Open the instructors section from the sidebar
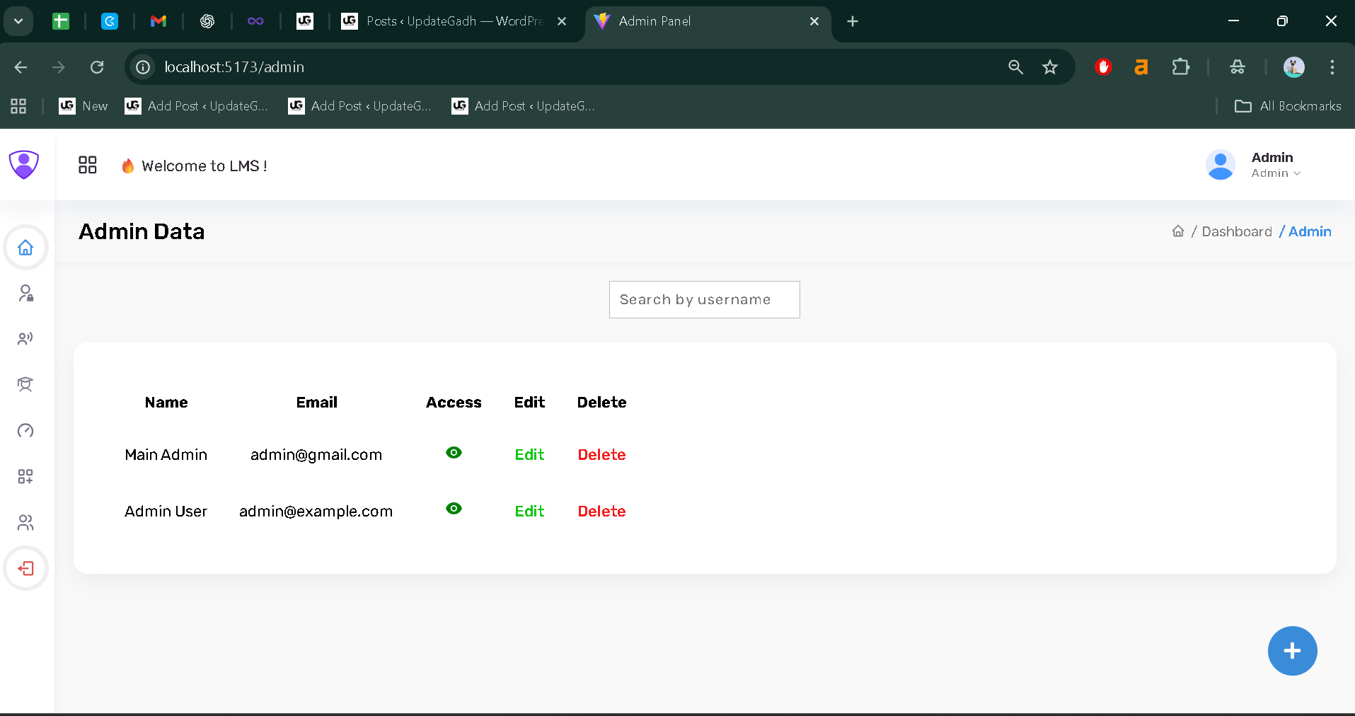 tap(25, 338)
